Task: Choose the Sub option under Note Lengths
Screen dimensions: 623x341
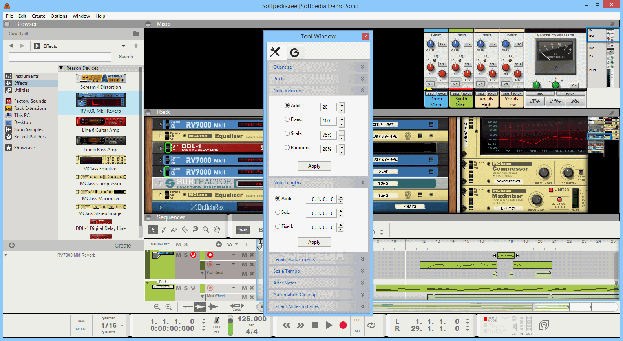Action: [x=278, y=212]
